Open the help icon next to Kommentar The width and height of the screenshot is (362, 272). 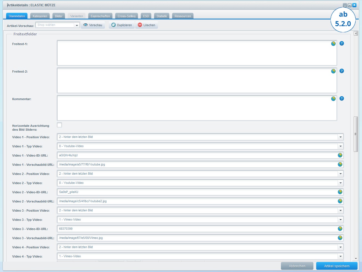click(x=342, y=98)
